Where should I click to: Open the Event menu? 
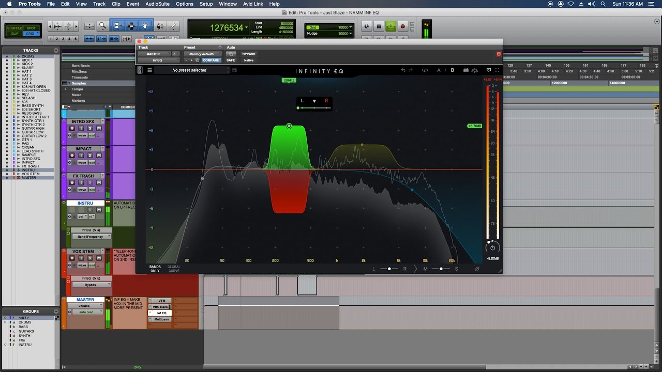pyautogui.click(x=133, y=4)
